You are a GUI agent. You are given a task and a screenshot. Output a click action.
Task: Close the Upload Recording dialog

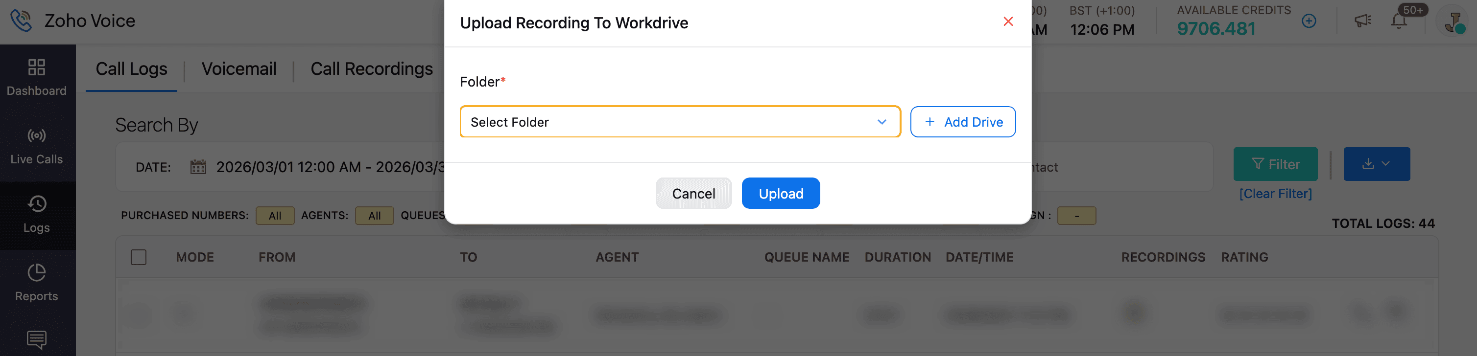pyautogui.click(x=1008, y=22)
